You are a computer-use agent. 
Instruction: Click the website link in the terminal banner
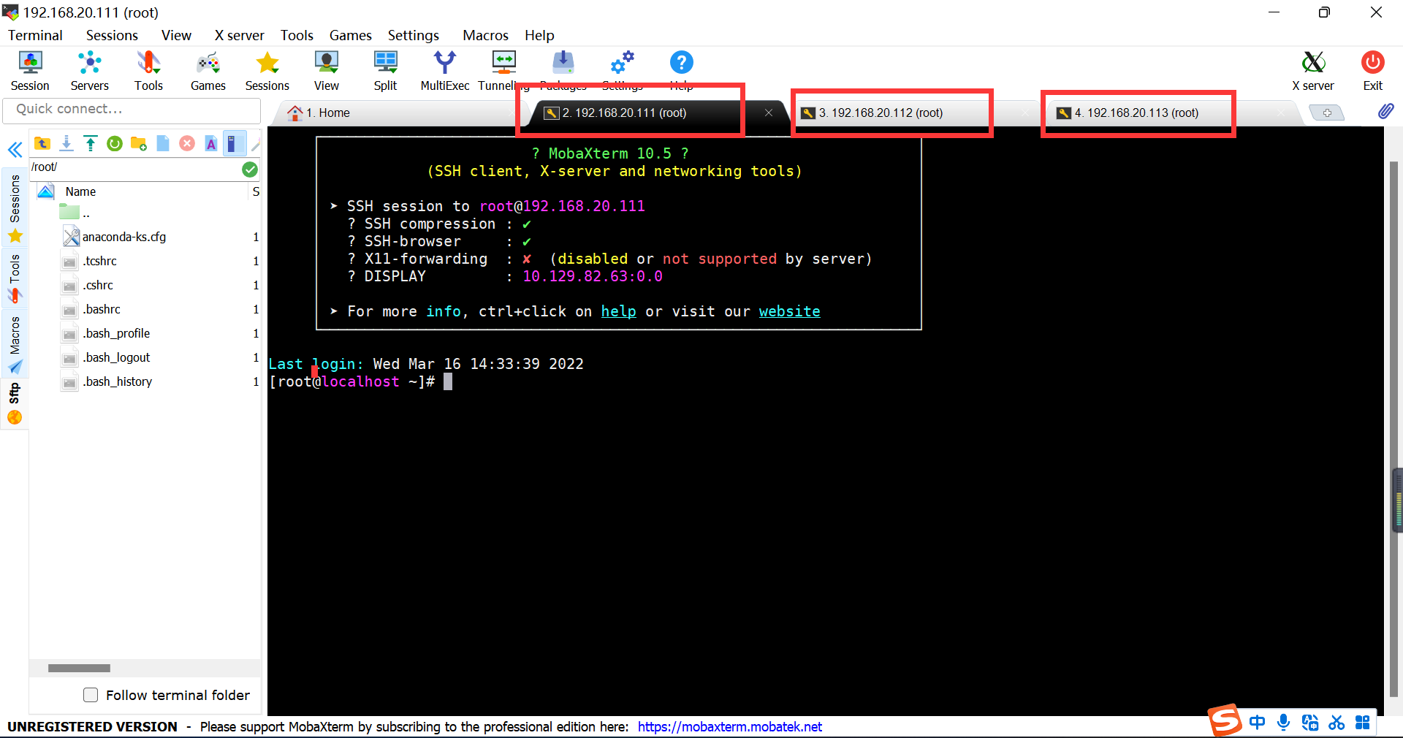pos(789,311)
